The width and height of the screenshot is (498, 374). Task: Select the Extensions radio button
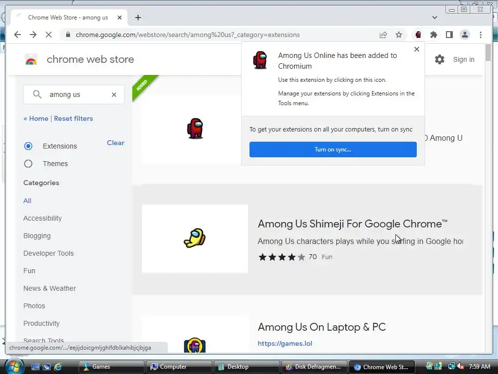tap(28, 146)
